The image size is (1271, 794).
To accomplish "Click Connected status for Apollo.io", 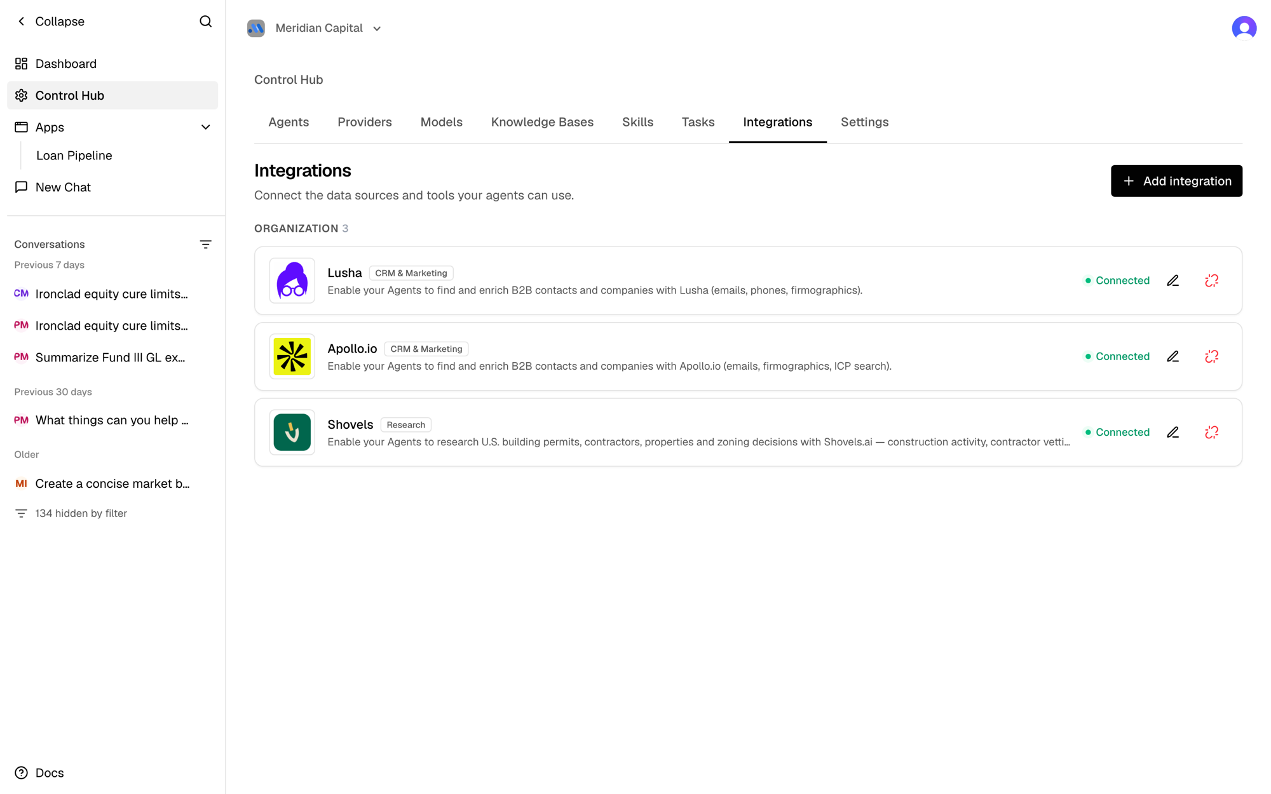I will pyautogui.click(x=1117, y=356).
